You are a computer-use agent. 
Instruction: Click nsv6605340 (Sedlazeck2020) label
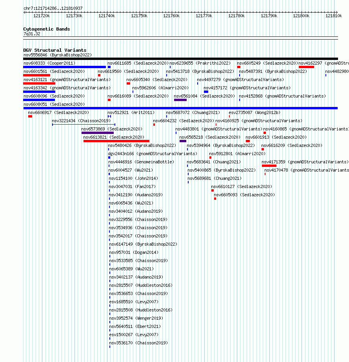(157, 80)
